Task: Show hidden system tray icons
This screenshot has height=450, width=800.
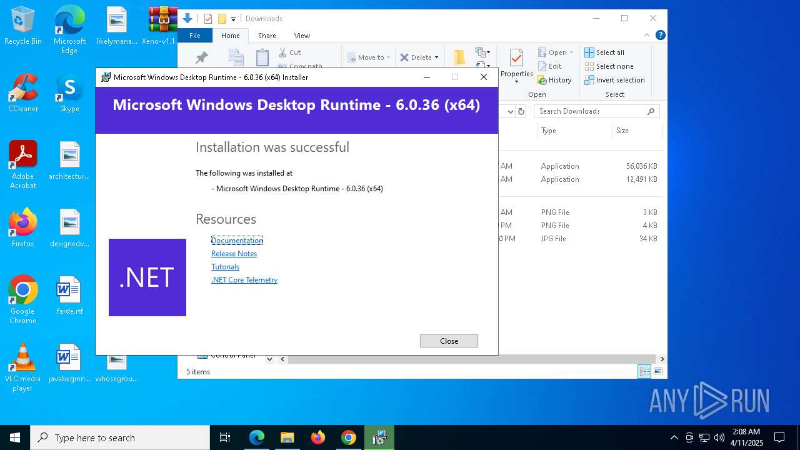Action: (674, 437)
